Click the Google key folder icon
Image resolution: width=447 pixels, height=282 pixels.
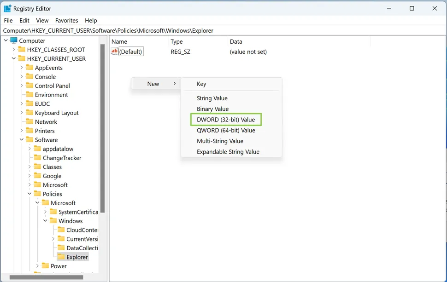coord(37,176)
